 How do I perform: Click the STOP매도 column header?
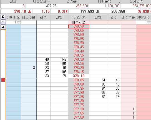pos(13,17)
